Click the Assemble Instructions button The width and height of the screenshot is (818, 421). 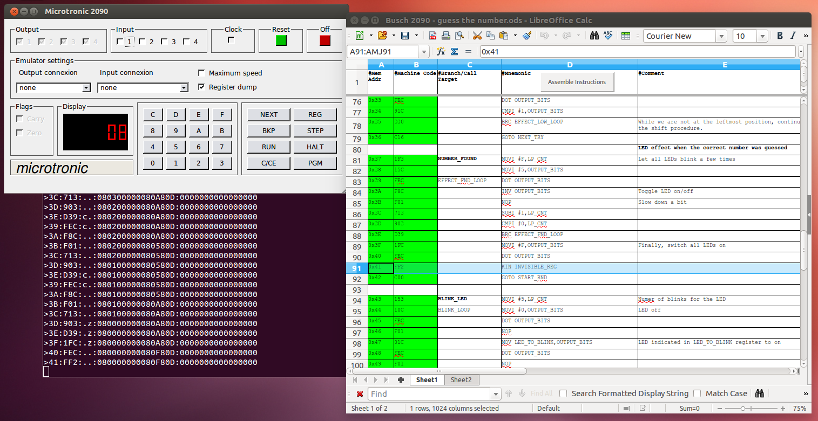[577, 82]
